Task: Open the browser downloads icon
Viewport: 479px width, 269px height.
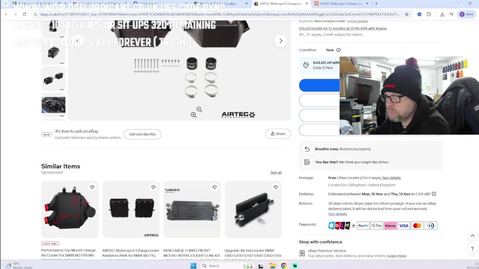Action: [442, 14]
